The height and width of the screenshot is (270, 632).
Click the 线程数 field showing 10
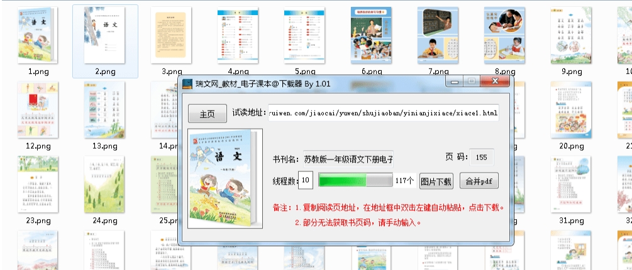pos(306,180)
